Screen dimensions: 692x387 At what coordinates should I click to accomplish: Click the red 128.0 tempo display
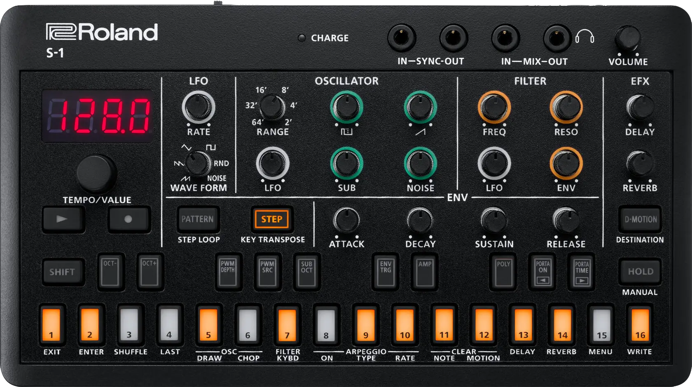(x=98, y=115)
